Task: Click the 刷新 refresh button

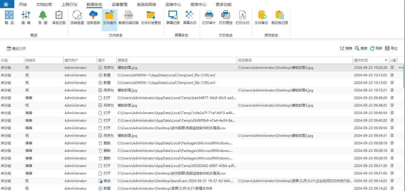Action: [376, 48]
